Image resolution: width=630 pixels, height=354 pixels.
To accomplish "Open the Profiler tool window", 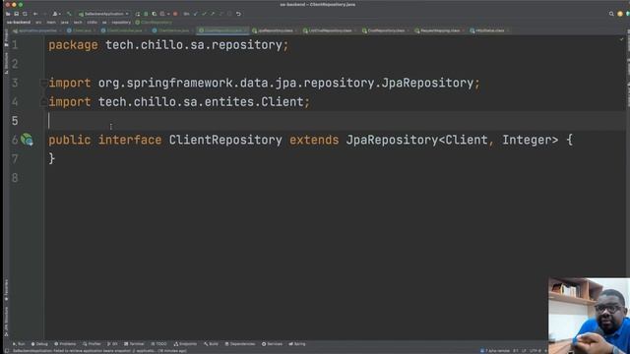I will 92,344.
